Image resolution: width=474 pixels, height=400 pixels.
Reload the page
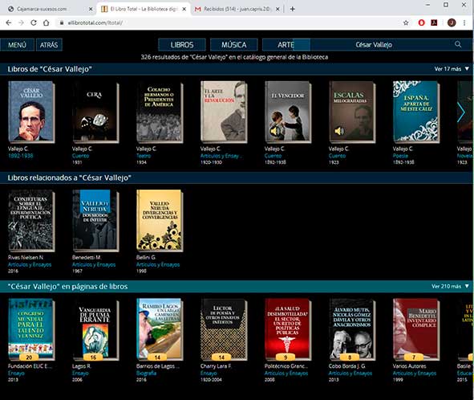[34, 22]
